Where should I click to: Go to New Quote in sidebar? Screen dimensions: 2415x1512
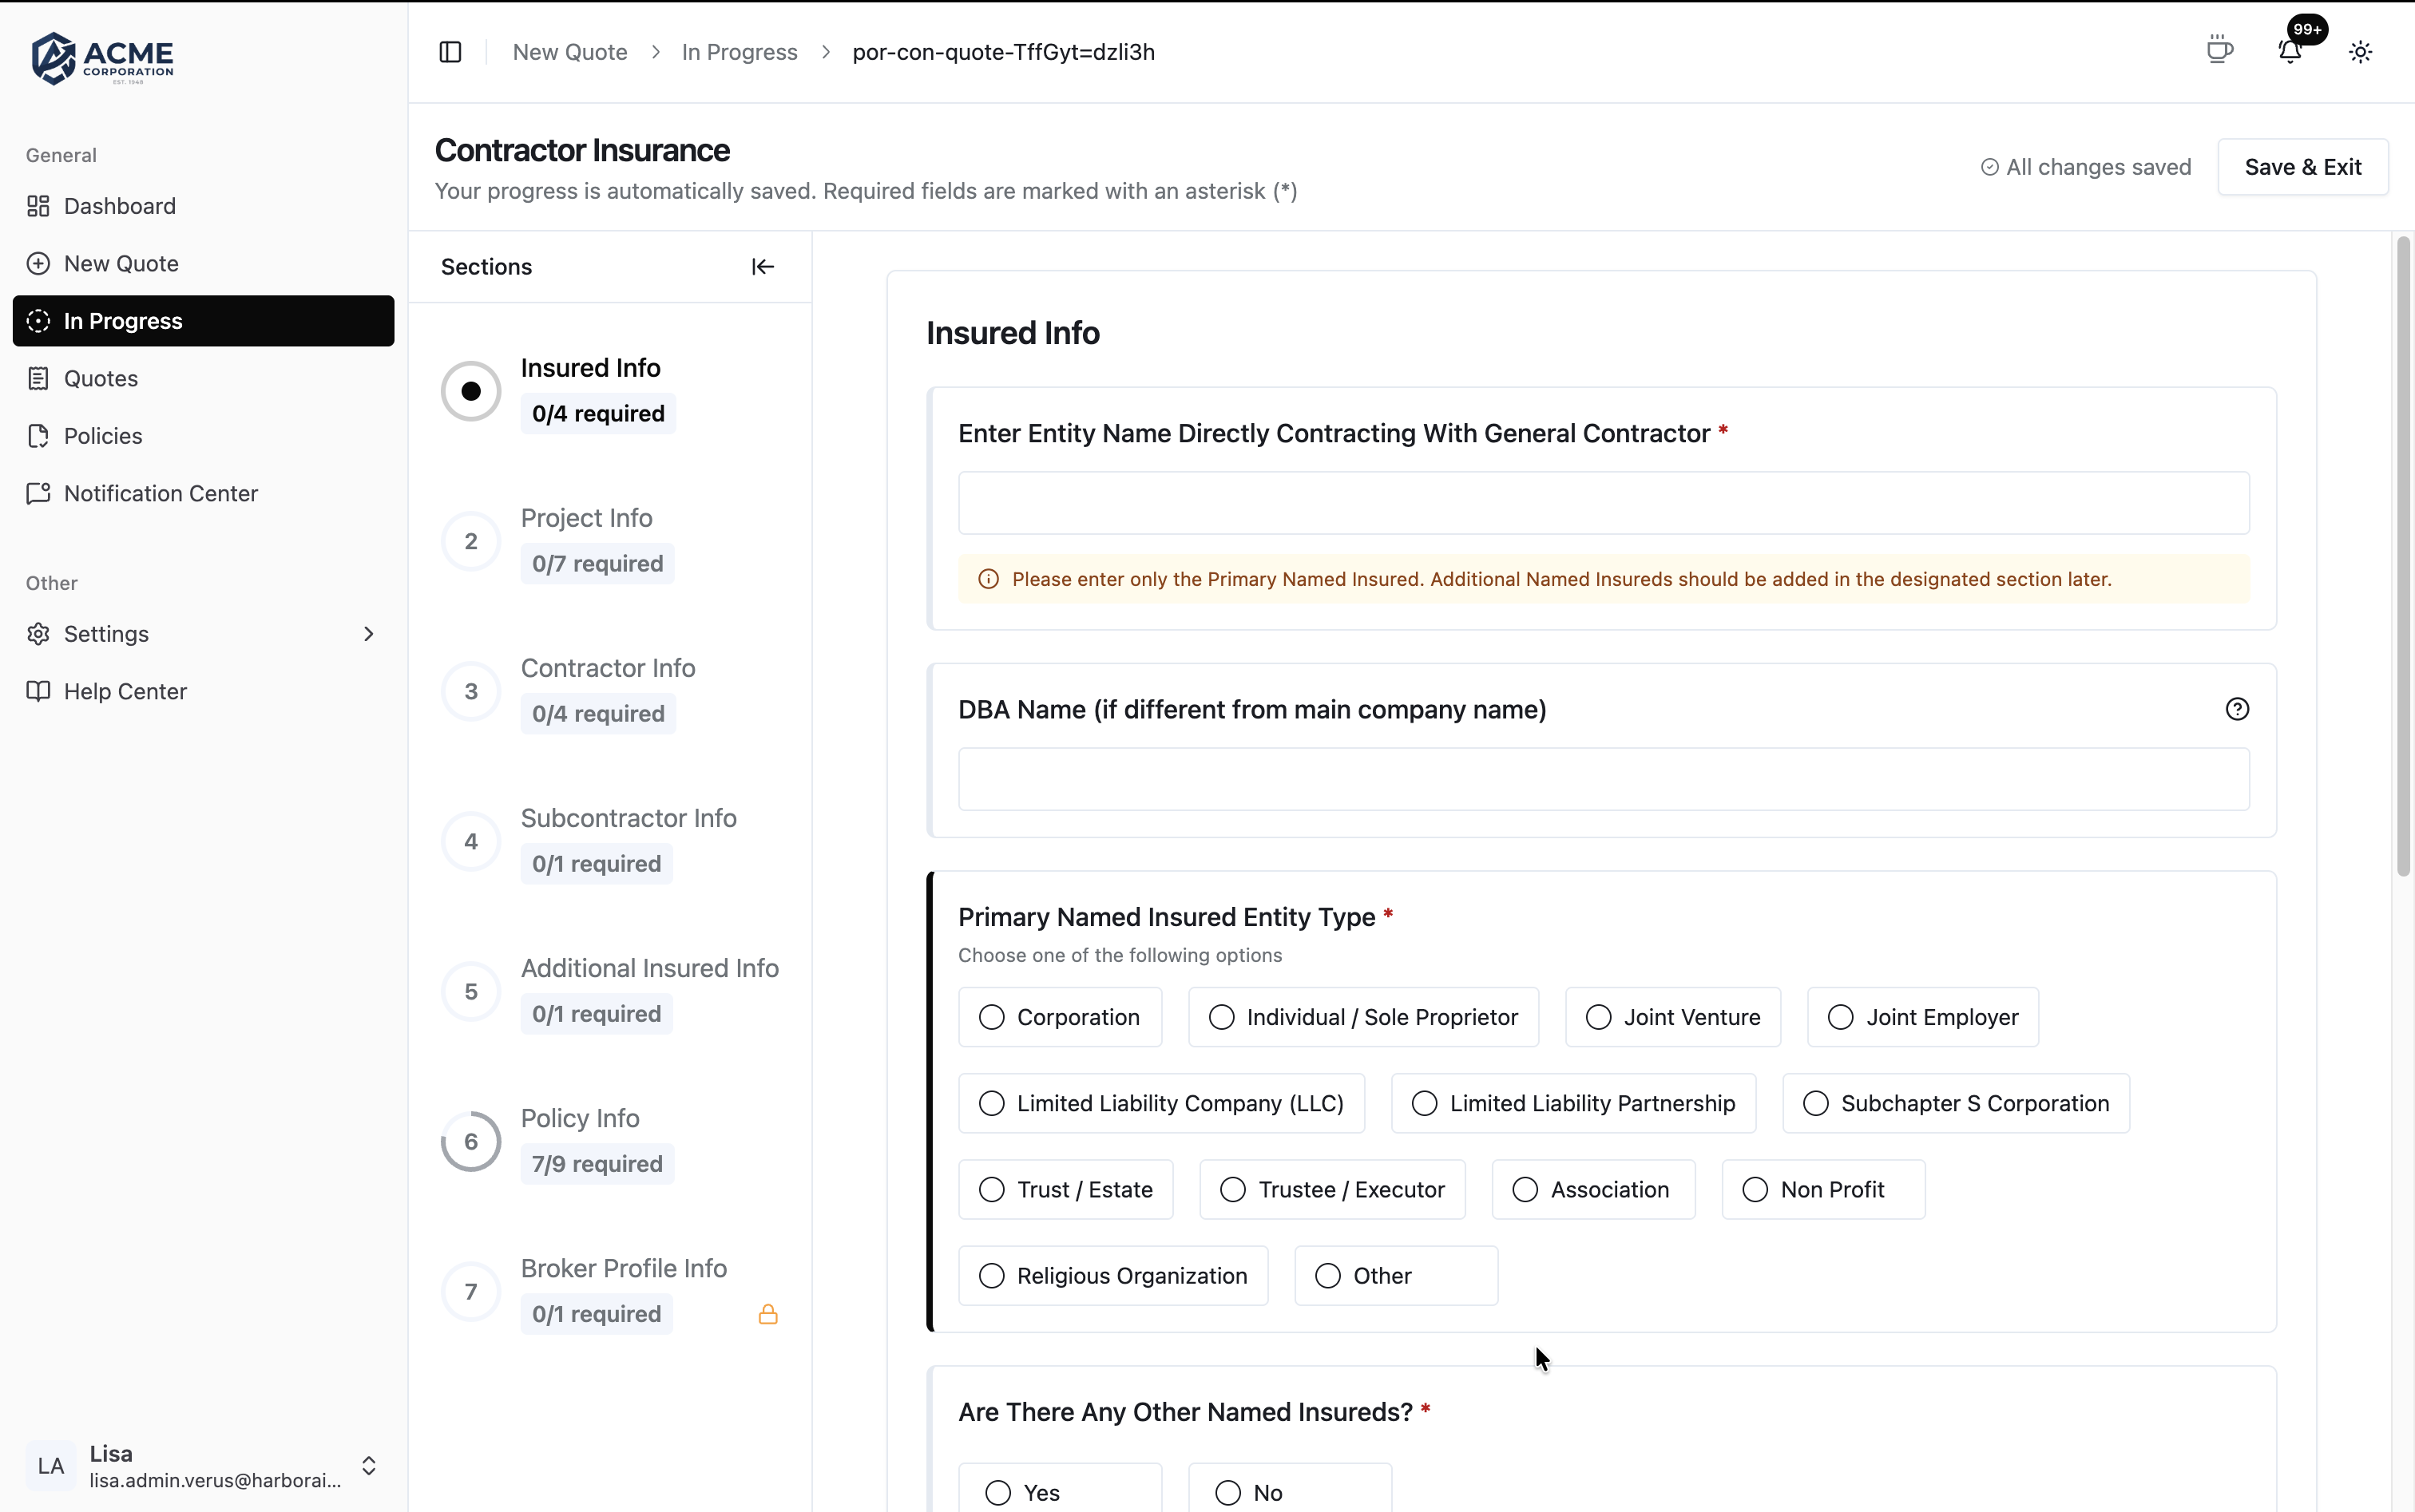[x=203, y=263]
